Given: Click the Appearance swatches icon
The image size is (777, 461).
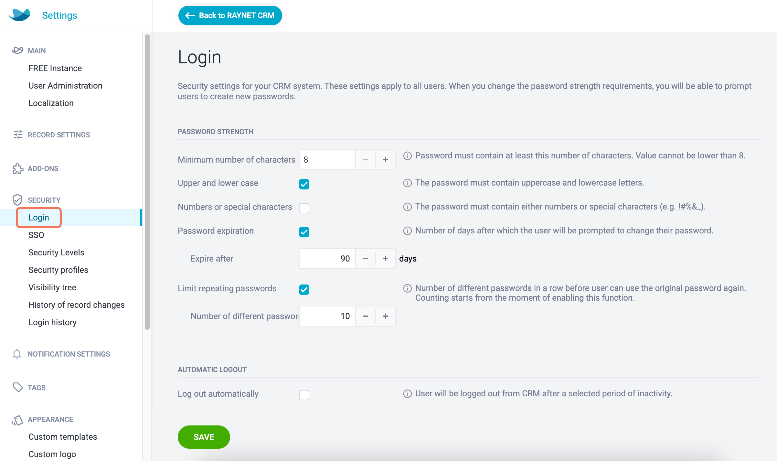Looking at the screenshot, I should pyautogui.click(x=17, y=420).
